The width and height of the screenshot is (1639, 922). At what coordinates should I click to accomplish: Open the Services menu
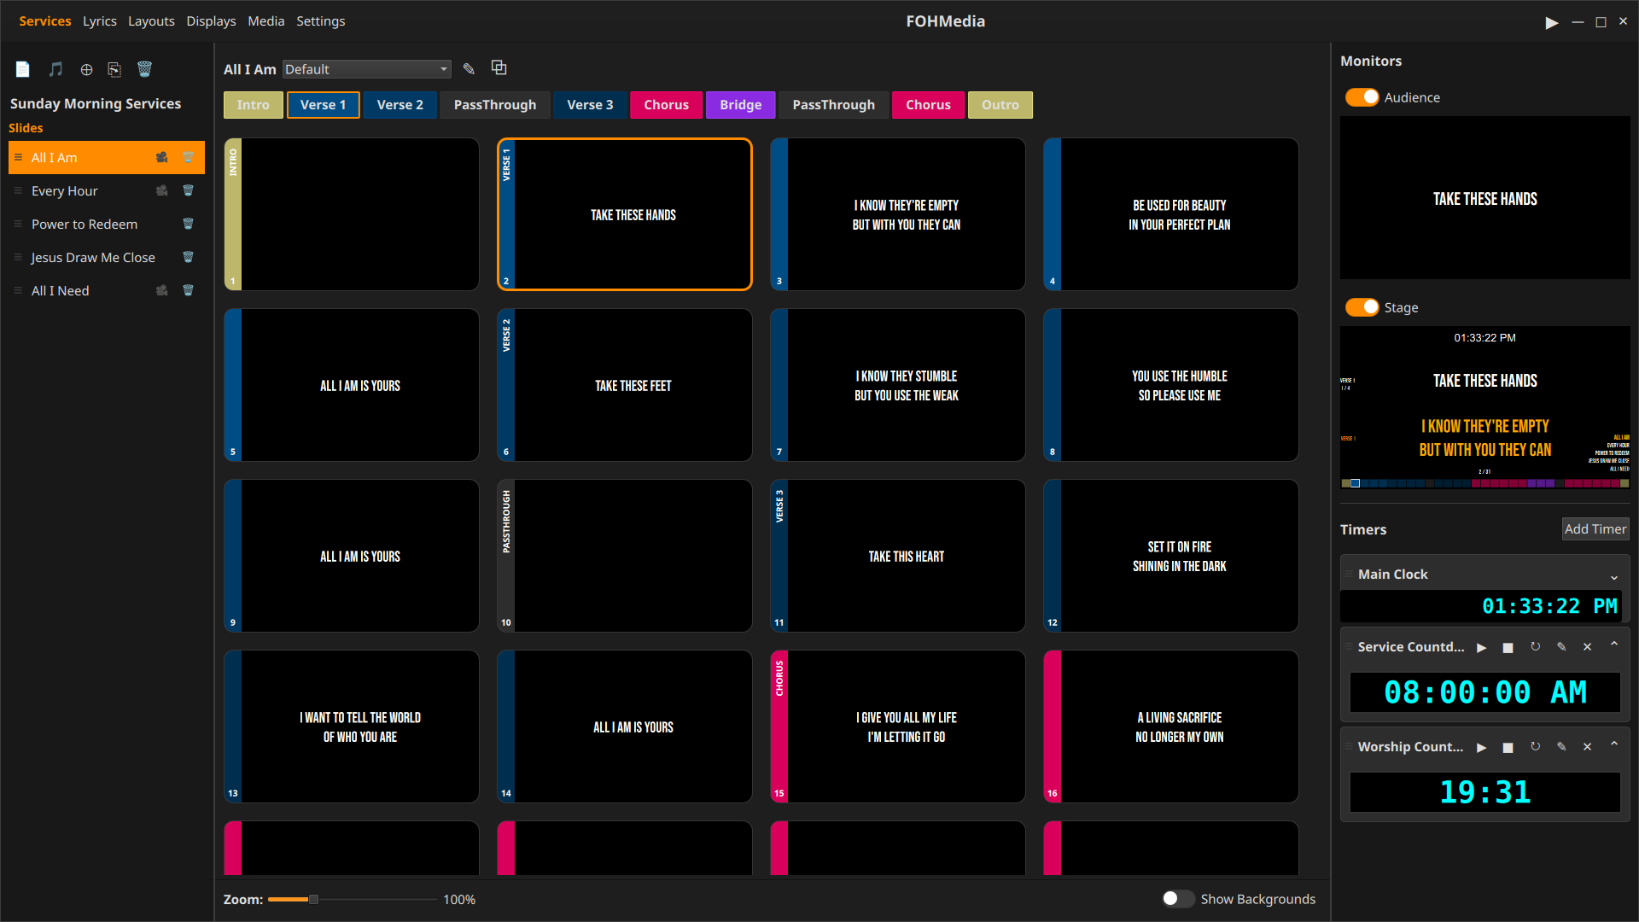[x=45, y=21]
